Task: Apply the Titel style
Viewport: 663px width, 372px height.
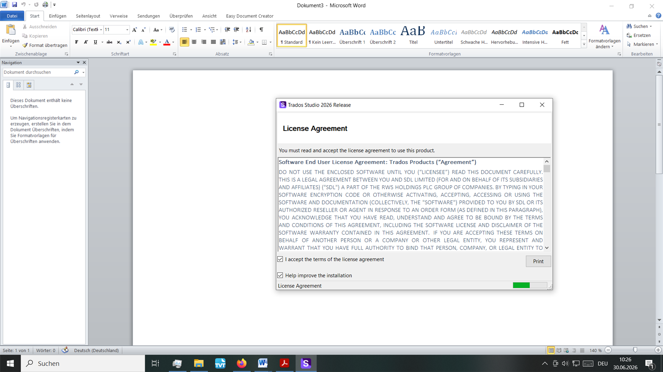Action: pyautogui.click(x=413, y=36)
